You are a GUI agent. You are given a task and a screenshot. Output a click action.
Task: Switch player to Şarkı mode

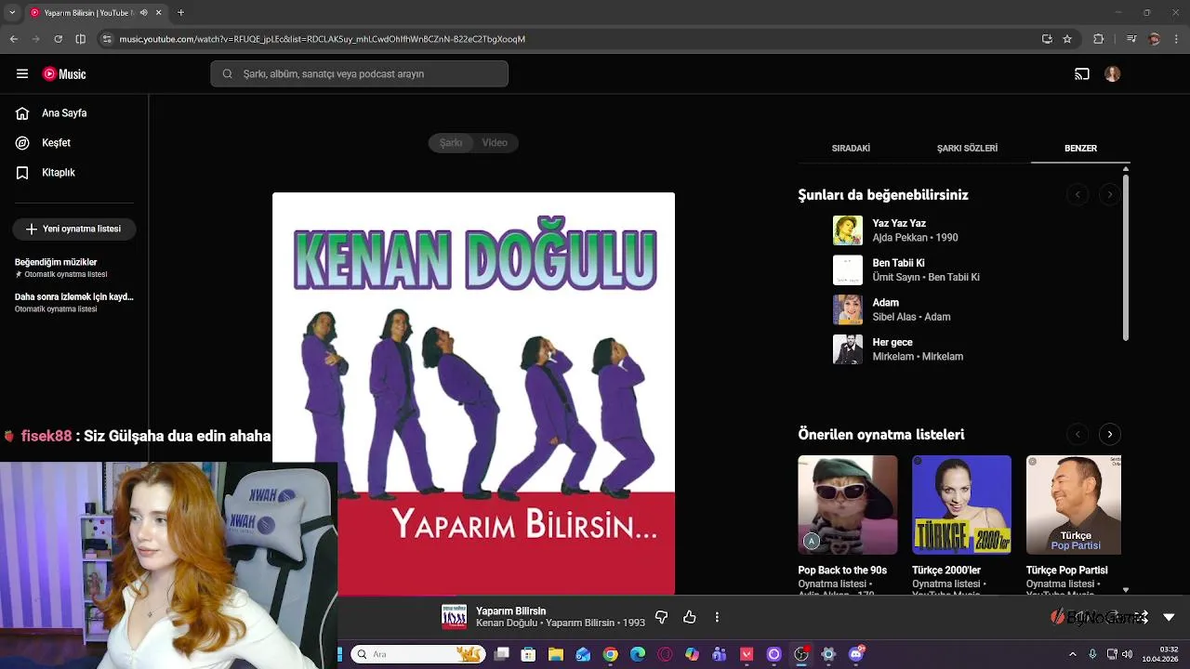[451, 143]
